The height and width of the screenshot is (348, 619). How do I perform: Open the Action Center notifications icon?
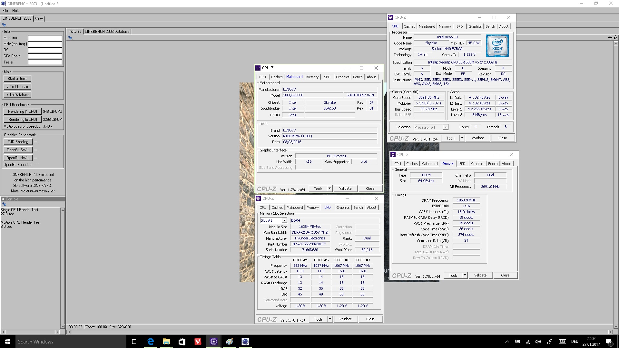(x=609, y=342)
